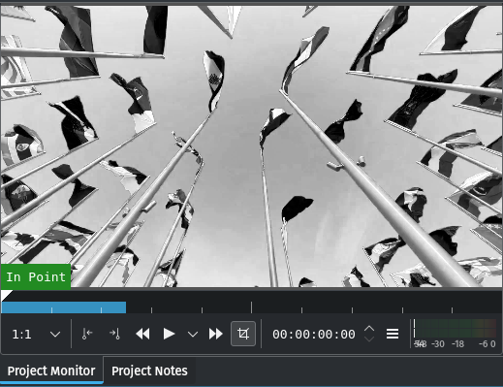Start playback with the Play button
The image size is (503, 387).
169,334
